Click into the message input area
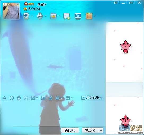The width and height of the screenshot is (144, 135). tap(53, 114)
